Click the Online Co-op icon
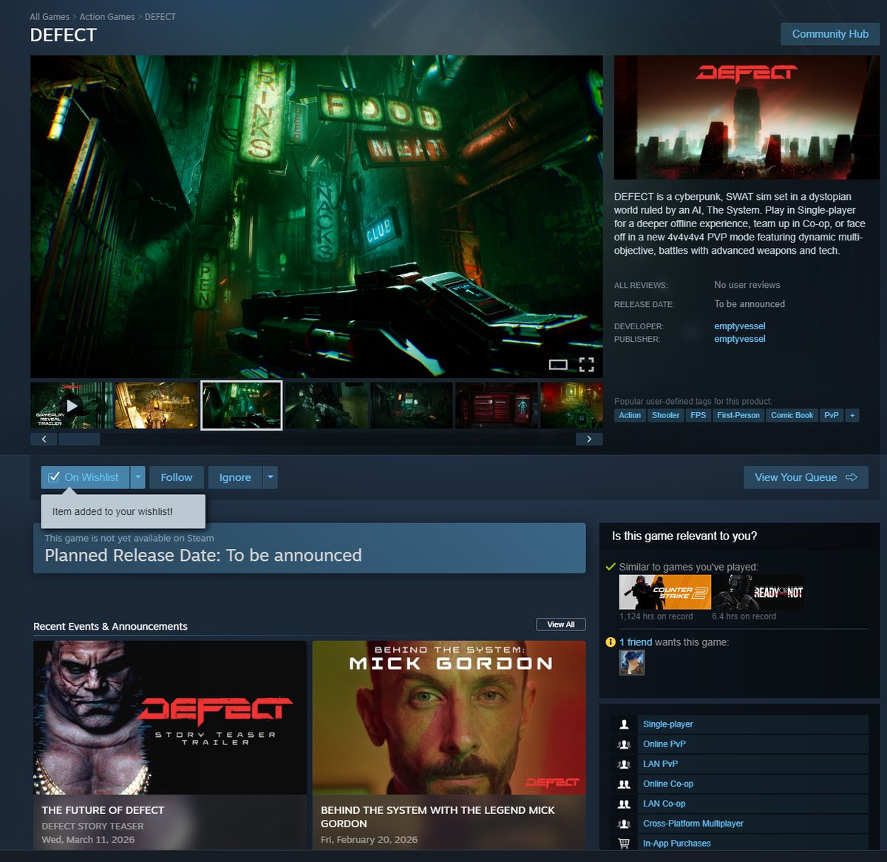Screen dimensions: 887x862 [x=624, y=784]
